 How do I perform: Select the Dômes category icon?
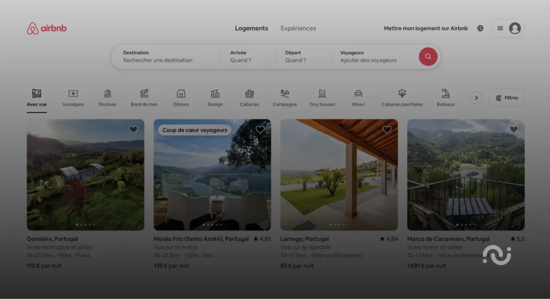[181, 93]
